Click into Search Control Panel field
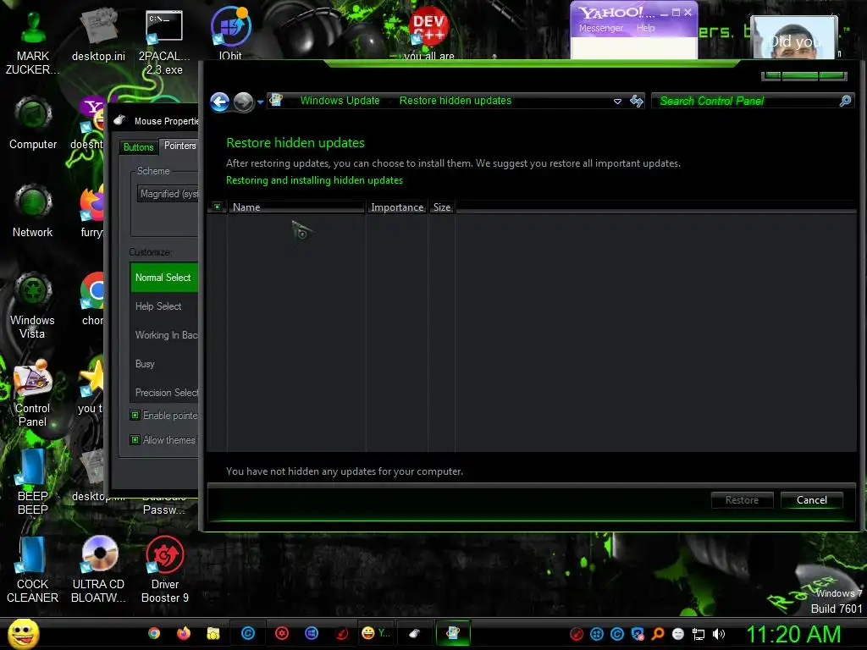Image resolution: width=867 pixels, height=650 pixels. (747, 101)
